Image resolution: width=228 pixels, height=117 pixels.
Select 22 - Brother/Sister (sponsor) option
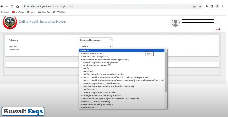(x=122, y=98)
